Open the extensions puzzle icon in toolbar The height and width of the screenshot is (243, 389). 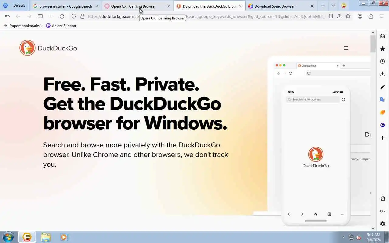pos(371,16)
